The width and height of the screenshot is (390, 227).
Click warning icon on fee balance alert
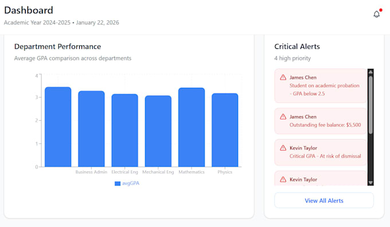pyautogui.click(x=283, y=117)
